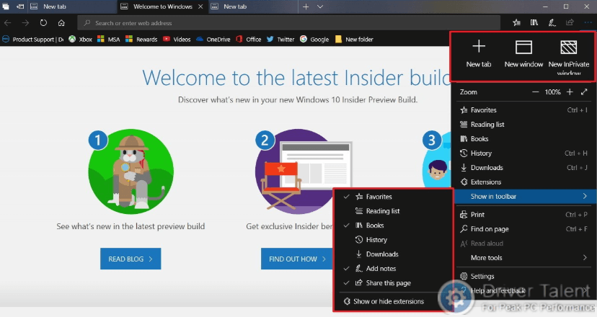Click the Add notes pen icon in toolbar
597x317 pixels.
[x=552, y=23]
